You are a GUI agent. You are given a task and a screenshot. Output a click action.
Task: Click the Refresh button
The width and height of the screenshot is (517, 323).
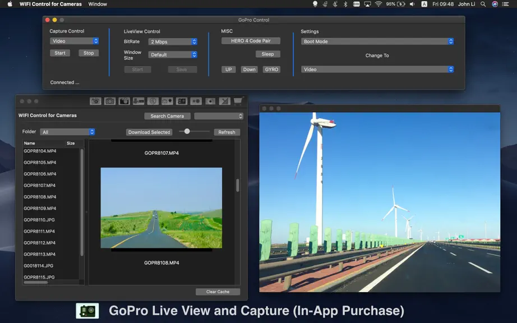click(x=227, y=132)
